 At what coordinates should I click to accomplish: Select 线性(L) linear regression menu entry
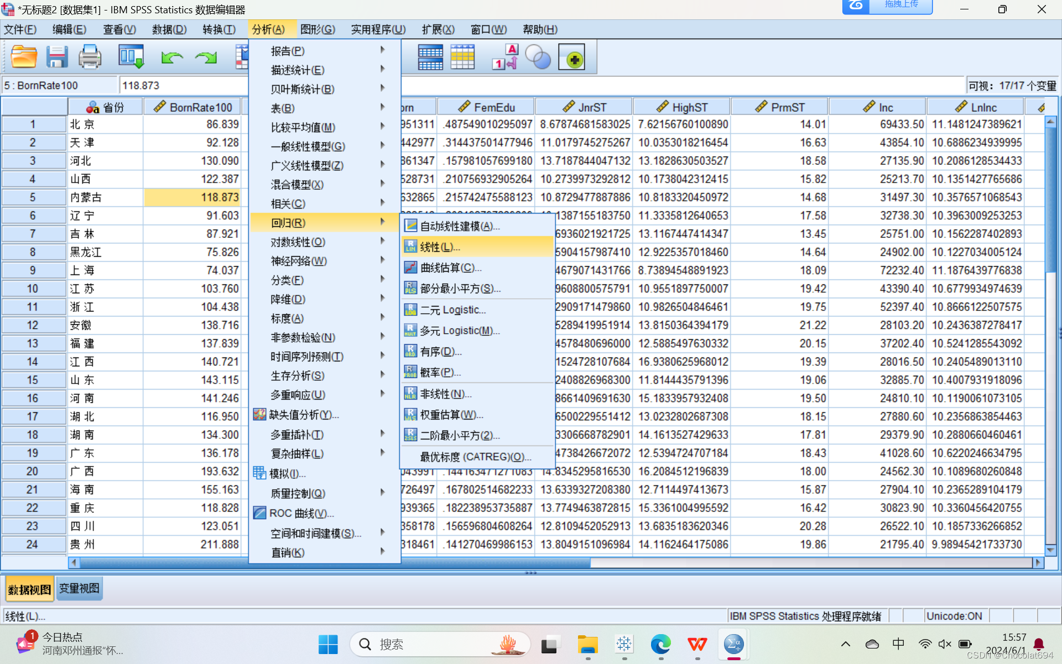point(440,247)
